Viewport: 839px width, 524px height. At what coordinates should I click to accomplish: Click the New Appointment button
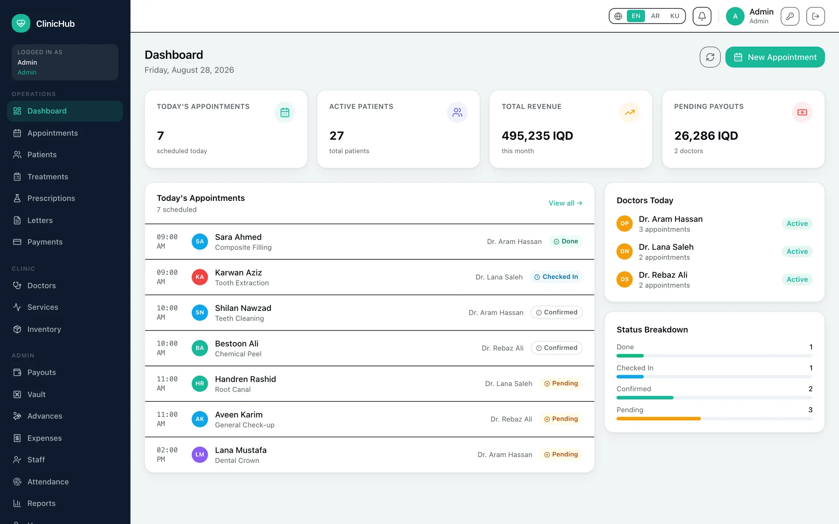pos(775,57)
